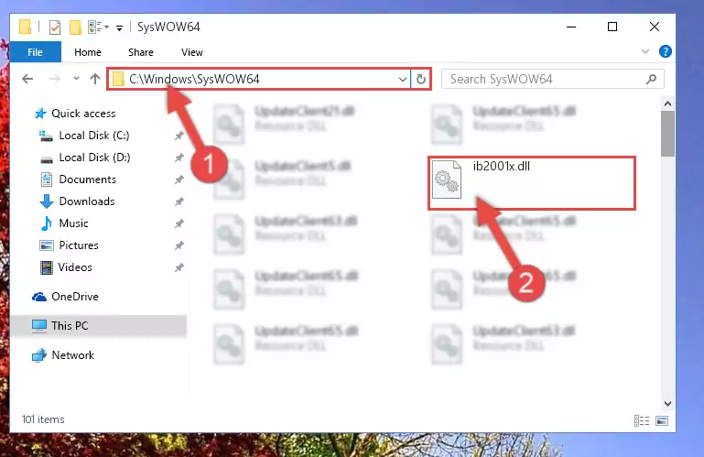Refresh the SysWOW64 folder
The height and width of the screenshot is (457, 704).
click(x=421, y=80)
